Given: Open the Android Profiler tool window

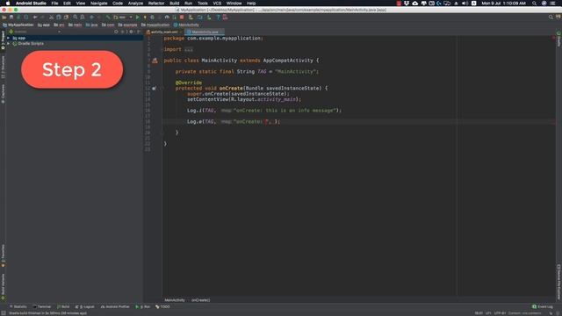Looking at the screenshot, I should click(115, 307).
